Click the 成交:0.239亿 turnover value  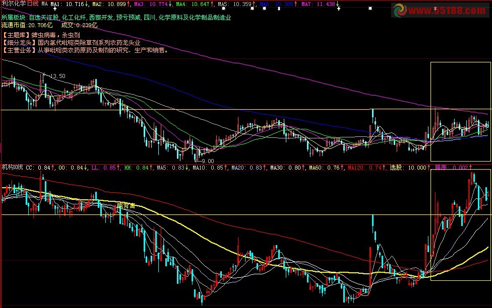(x=79, y=25)
